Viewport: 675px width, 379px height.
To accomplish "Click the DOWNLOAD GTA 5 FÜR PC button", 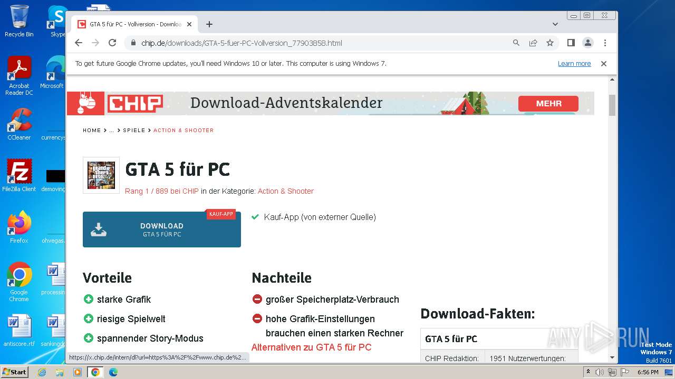I will click(x=162, y=230).
